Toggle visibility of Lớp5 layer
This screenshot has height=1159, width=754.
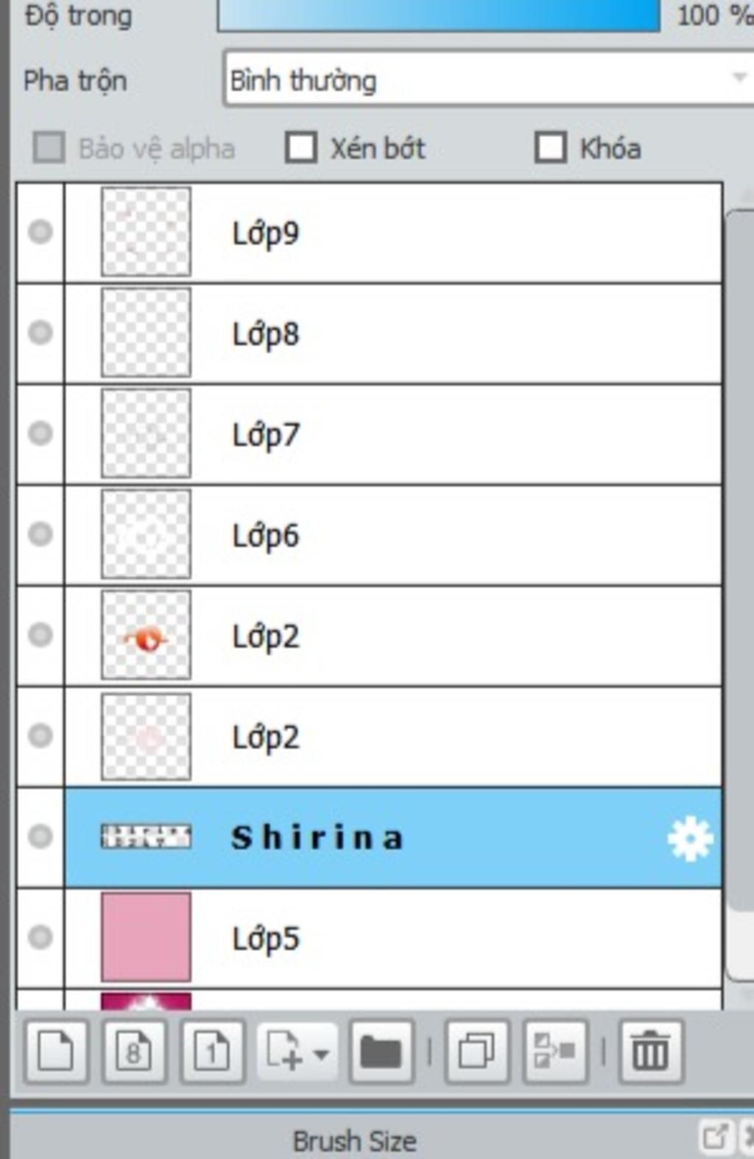40,937
